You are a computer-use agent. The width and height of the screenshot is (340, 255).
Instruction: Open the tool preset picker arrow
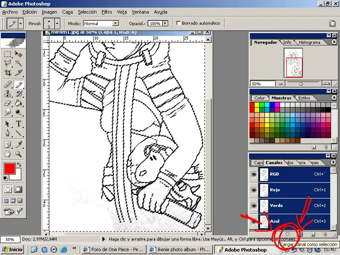click(x=20, y=23)
